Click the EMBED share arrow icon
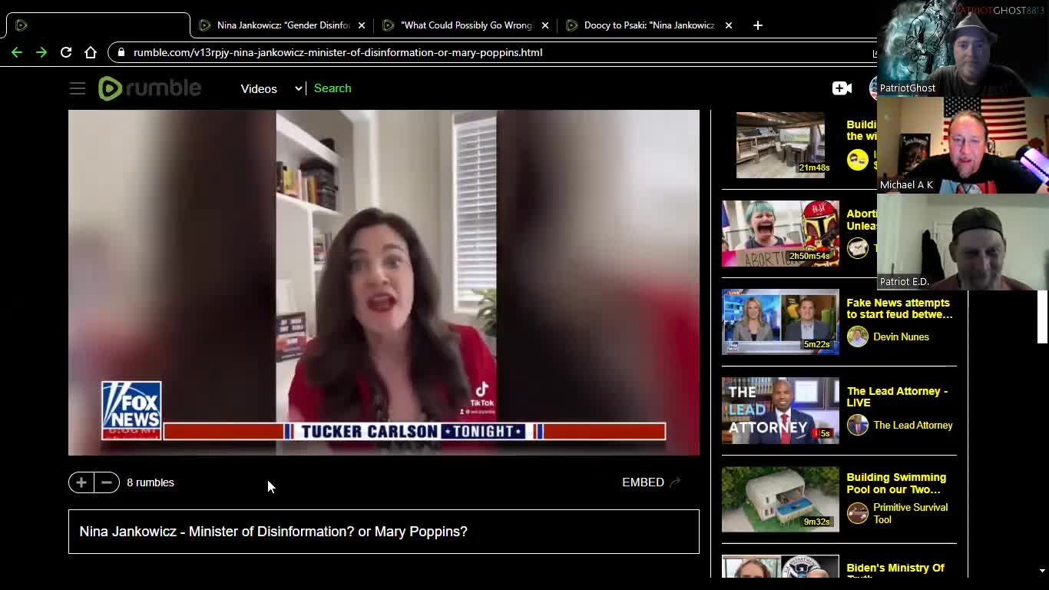Viewport: 1049px width, 590px height. (675, 482)
